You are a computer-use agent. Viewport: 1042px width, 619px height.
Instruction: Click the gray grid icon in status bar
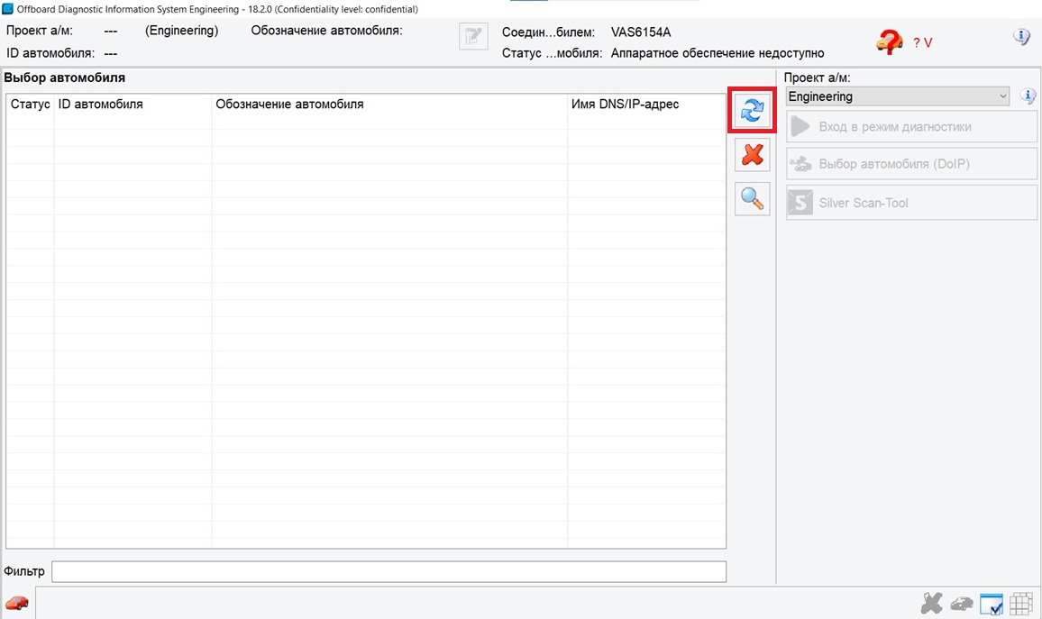pyautogui.click(x=1020, y=603)
